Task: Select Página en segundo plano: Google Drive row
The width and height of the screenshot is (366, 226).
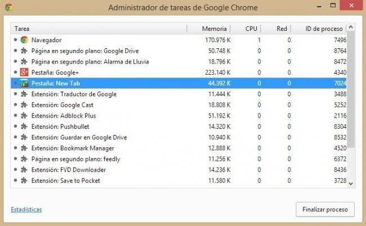Action: 178,51
